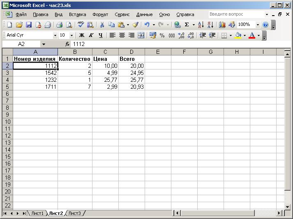293x219 pixels.
Task: Merge and center cells icon
Action: coord(141,35)
